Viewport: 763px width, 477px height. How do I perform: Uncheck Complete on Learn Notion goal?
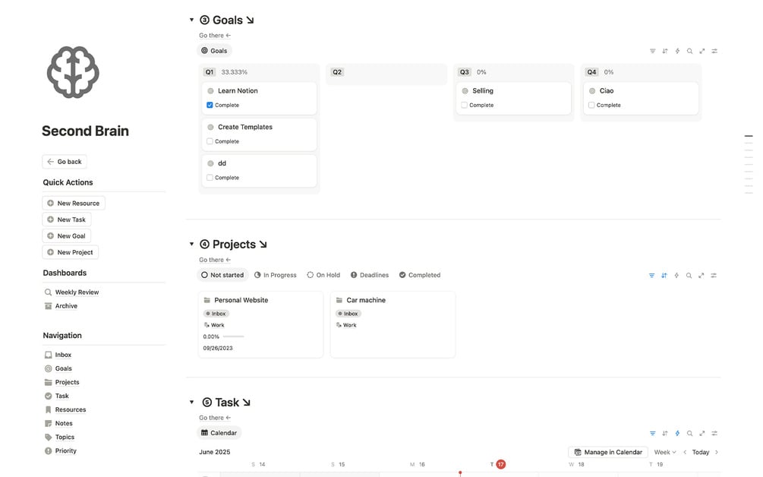point(210,105)
